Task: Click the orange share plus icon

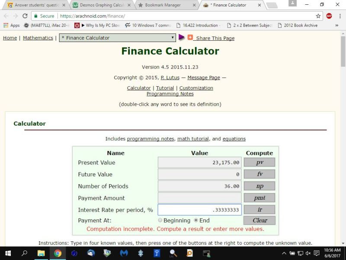Action: pos(190,37)
